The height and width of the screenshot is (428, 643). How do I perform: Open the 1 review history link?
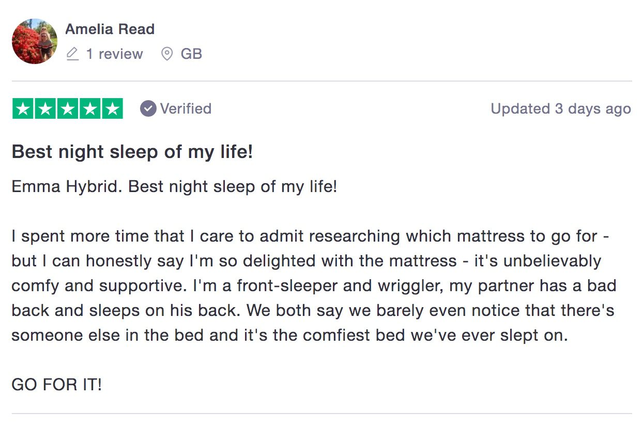tap(114, 54)
